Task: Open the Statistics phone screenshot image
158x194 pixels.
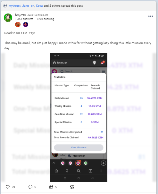Action: [x=79, y=117]
